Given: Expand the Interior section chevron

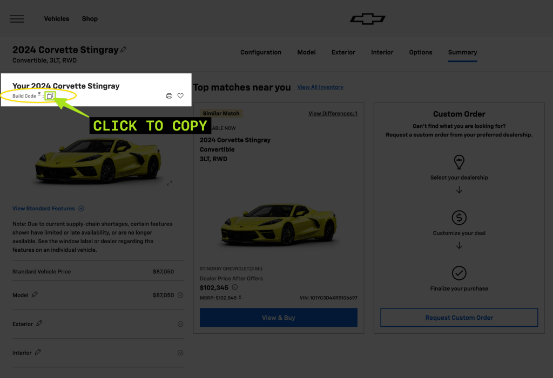Looking at the screenshot, I should [180, 353].
